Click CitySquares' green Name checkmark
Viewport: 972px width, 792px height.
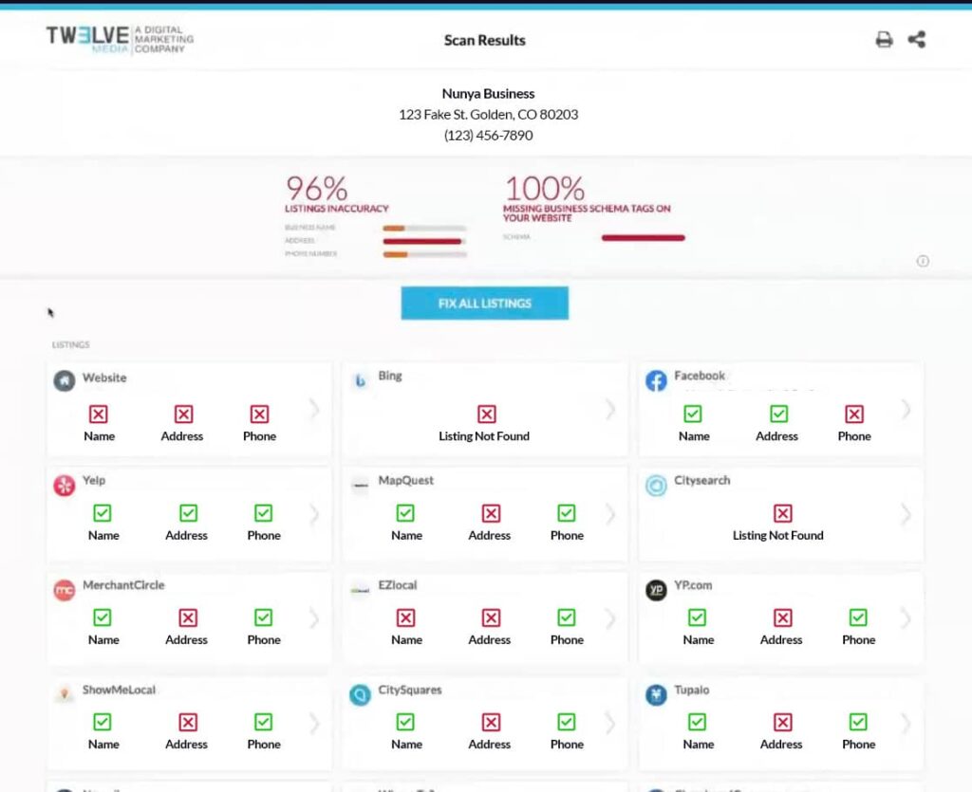click(x=405, y=722)
